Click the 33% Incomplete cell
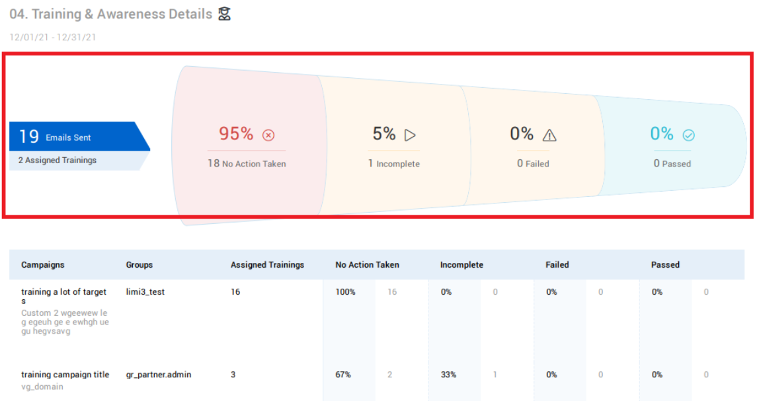The height and width of the screenshot is (401, 757). click(x=448, y=375)
